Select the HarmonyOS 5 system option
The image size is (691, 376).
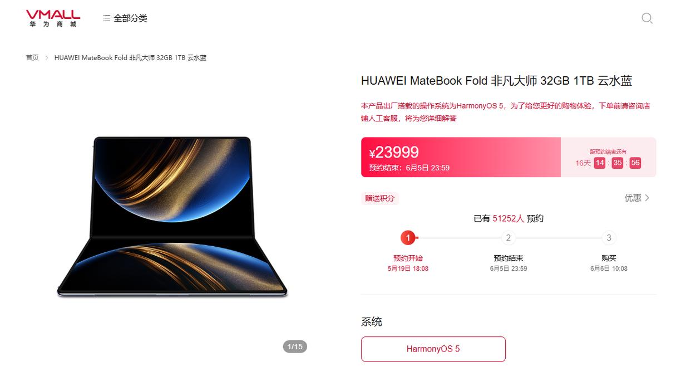pos(433,349)
